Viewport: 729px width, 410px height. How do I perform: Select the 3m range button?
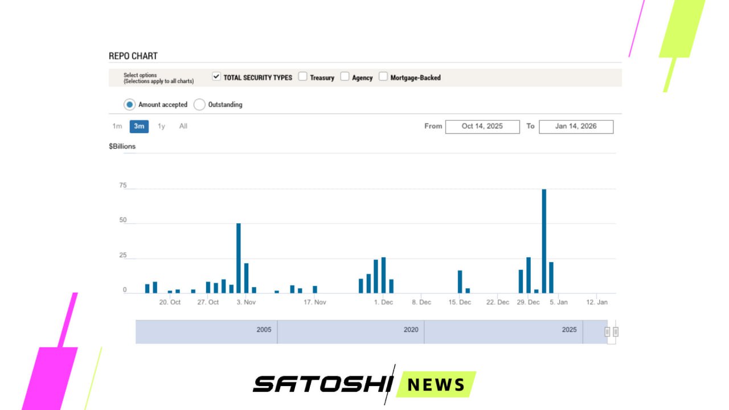tap(139, 126)
